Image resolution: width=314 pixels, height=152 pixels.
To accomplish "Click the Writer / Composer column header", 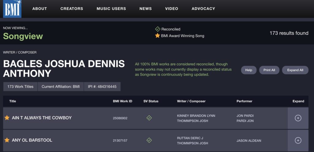I will 191,101.
